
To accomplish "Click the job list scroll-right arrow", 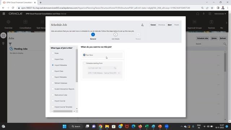I will 74,111.
